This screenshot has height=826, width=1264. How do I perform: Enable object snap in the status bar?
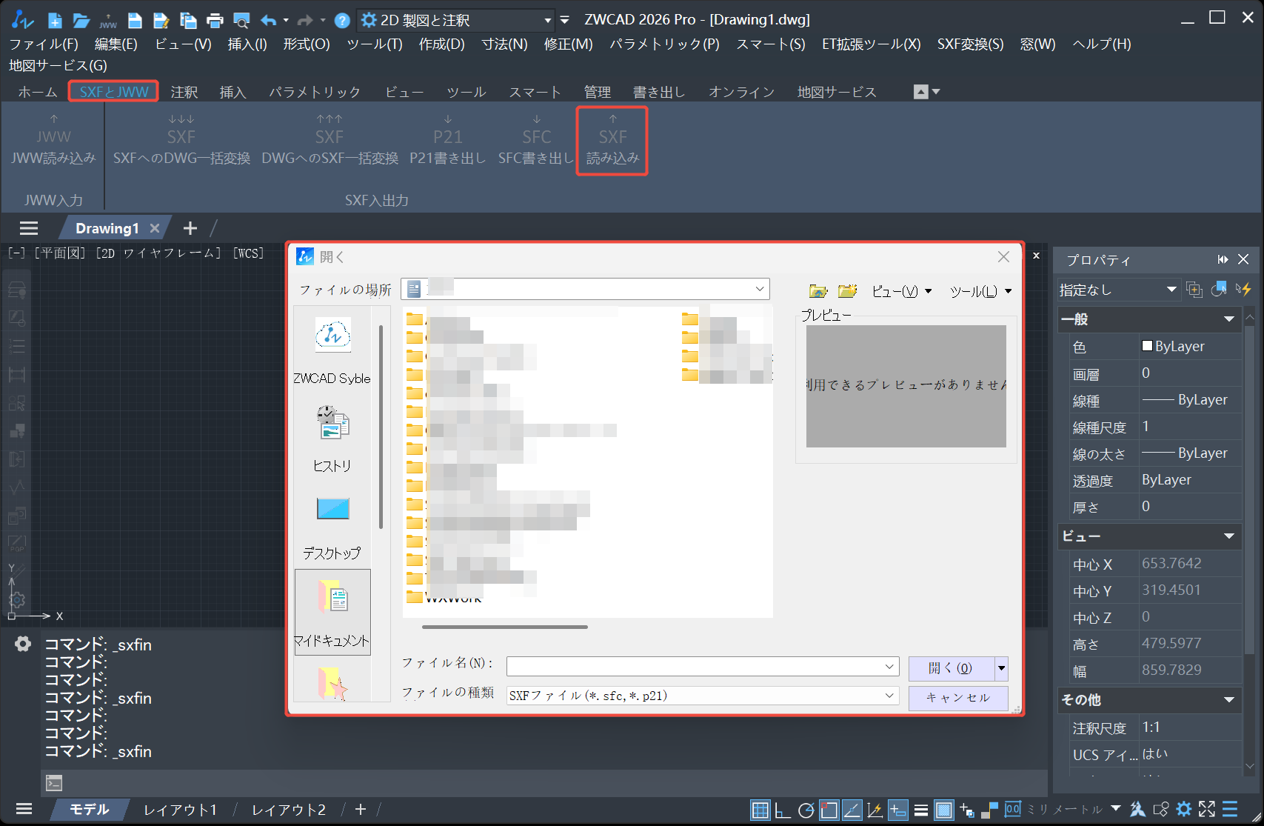coord(829,809)
